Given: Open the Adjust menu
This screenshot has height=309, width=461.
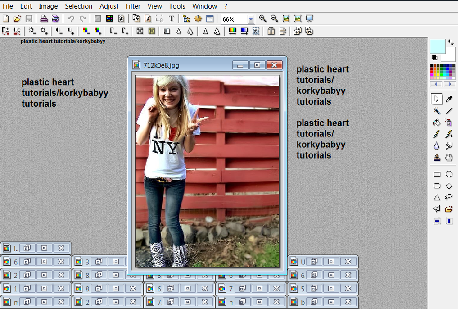Looking at the screenshot, I should (x=109, y=6).
